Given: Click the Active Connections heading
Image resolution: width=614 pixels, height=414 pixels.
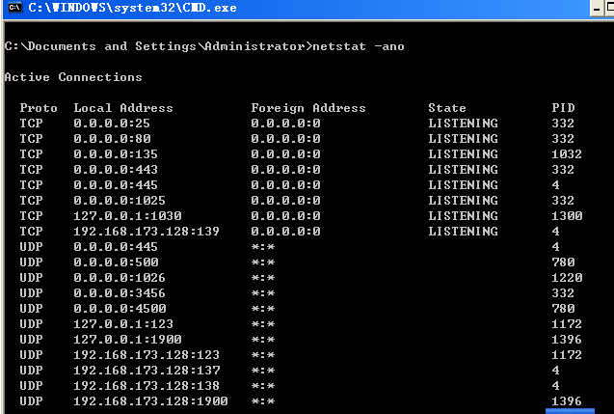Looking at the screenshot, I should point(73,77).
